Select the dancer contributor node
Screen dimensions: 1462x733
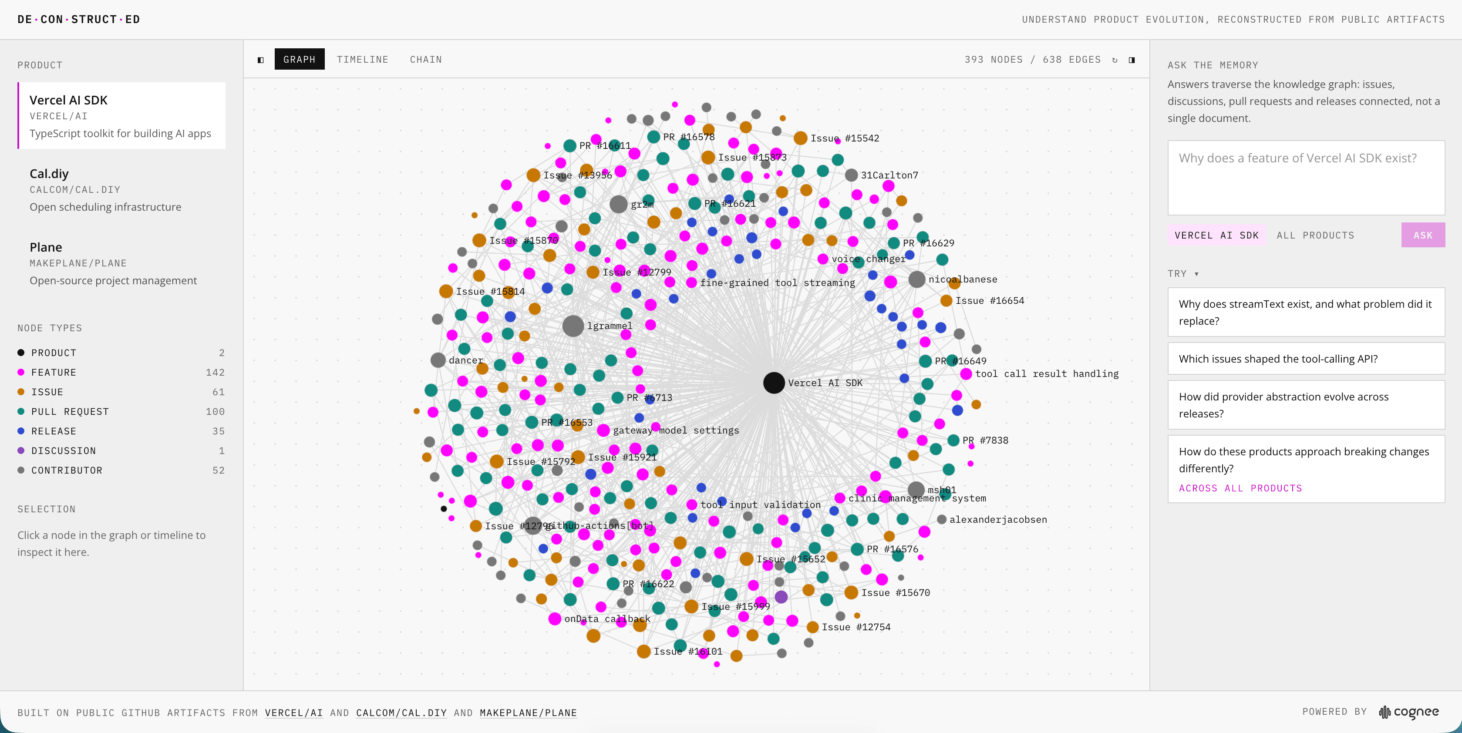(438, 360)
